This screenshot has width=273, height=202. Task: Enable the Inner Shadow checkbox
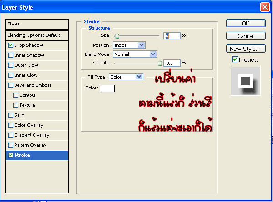point(10,55)
